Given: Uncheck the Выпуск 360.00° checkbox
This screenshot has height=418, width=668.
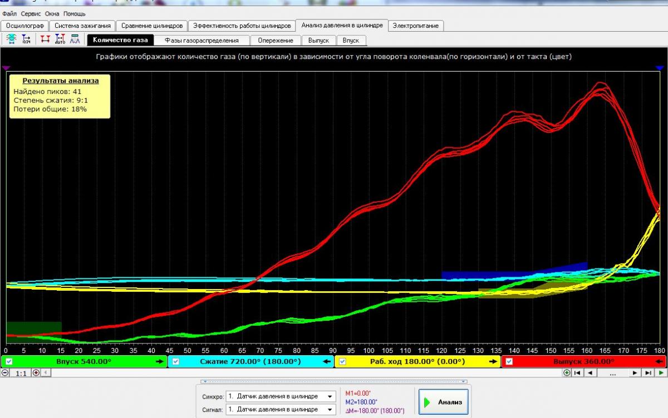Looking at the screenshot, I should click(509, 362).
